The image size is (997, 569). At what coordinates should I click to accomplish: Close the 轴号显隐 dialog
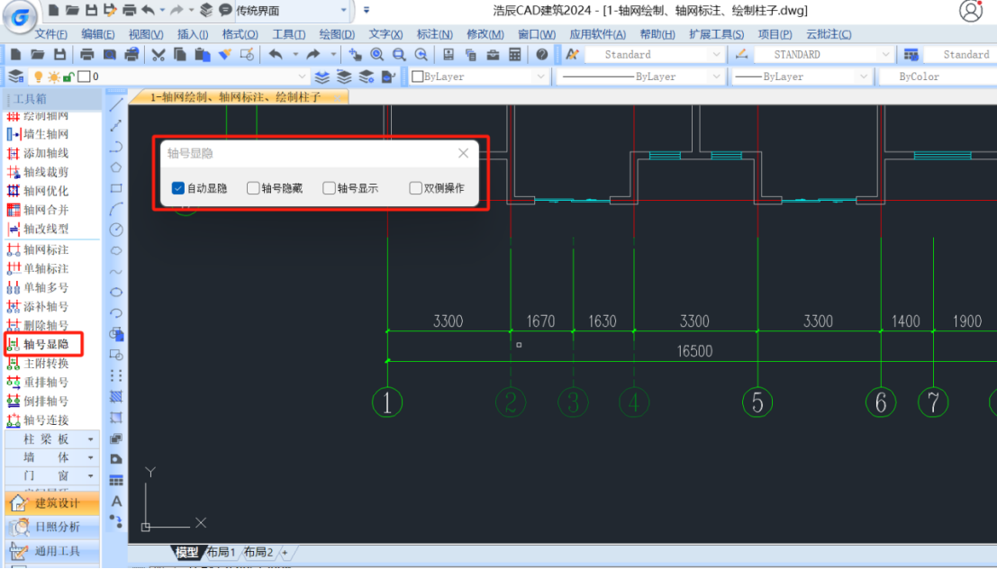tap(463, 154)
